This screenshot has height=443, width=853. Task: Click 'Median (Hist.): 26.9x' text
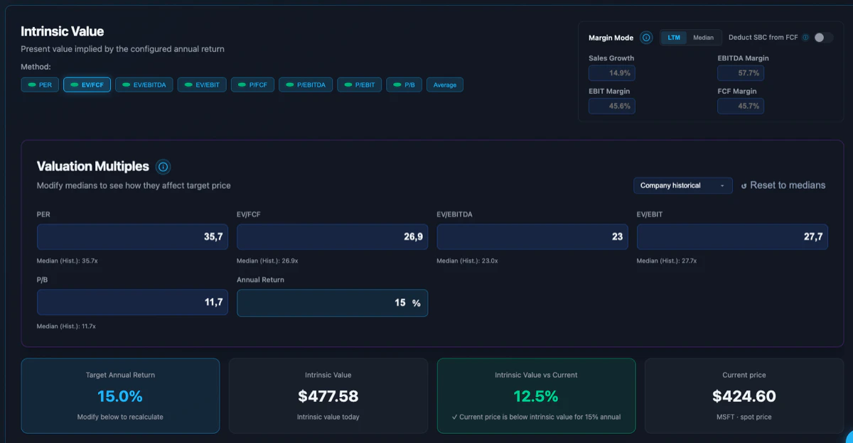(x=267, y=261)
